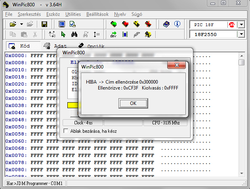
Task: Click the address 0x0080: in hex view
Action: pos(16,170)
